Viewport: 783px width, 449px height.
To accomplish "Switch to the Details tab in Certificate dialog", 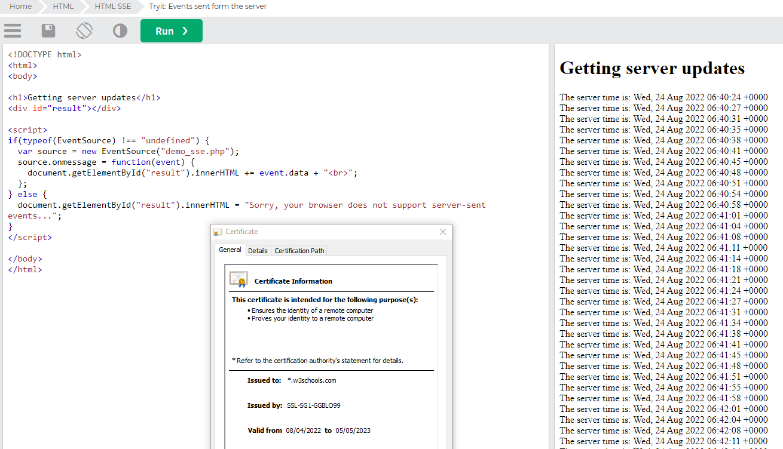I will pyautogui.click(x=258, y=251).
